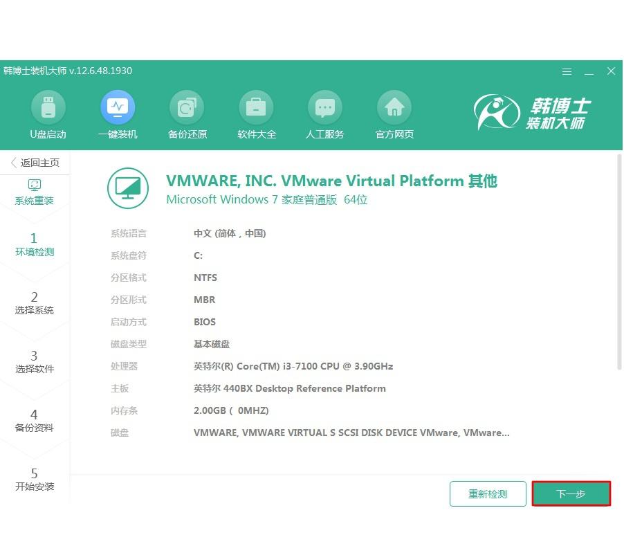The width and height of the screenshot is (624, 544).
Task: Minimize the 韩博士 window
Action: (589, 71)
